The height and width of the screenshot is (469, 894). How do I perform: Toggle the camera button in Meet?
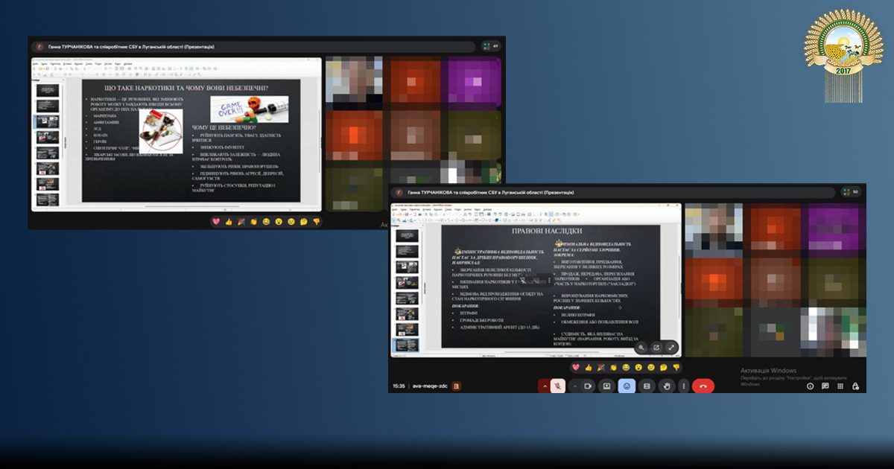[587, 386]
